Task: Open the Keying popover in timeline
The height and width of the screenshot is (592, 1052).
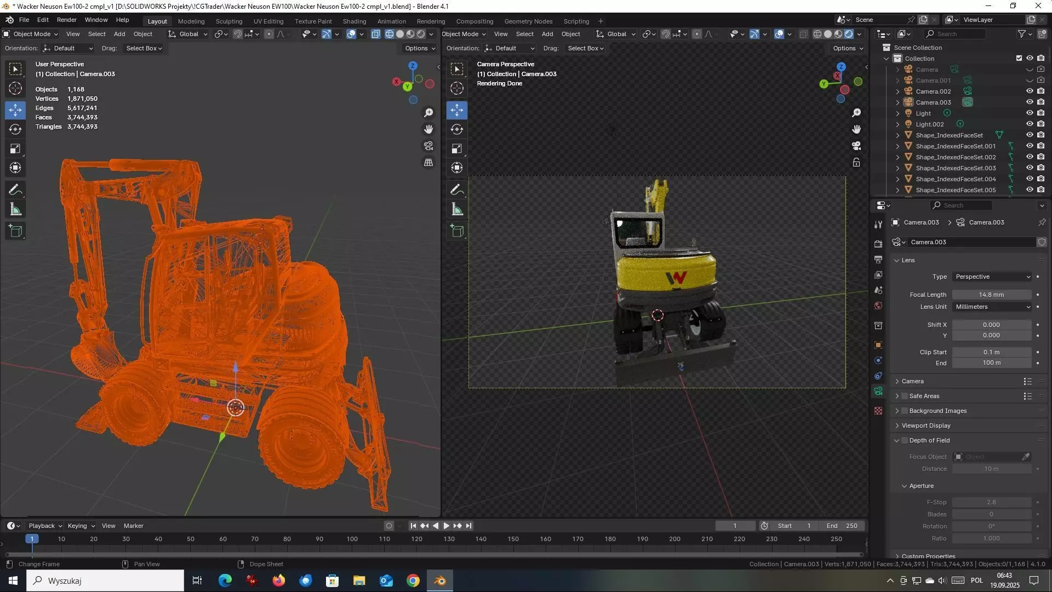Action: pos(81,526)
